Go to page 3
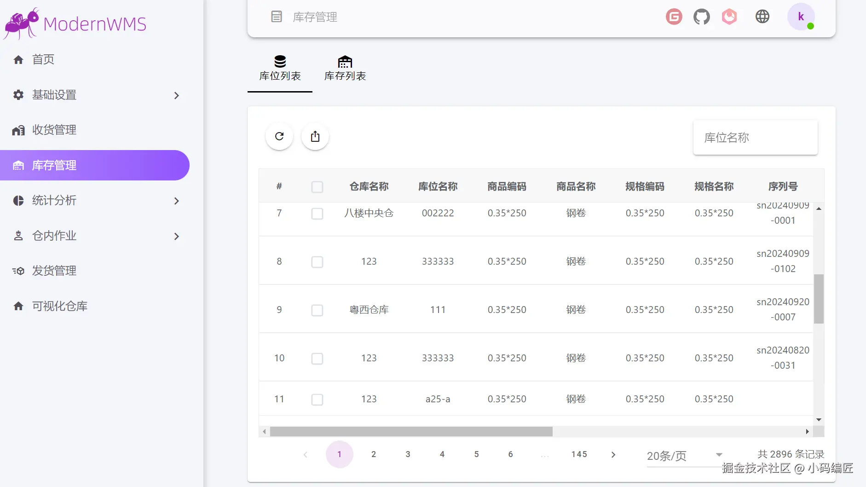The image size is (866, 487). [x=408, y=454]
